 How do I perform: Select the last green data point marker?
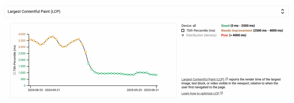point(156,75)
